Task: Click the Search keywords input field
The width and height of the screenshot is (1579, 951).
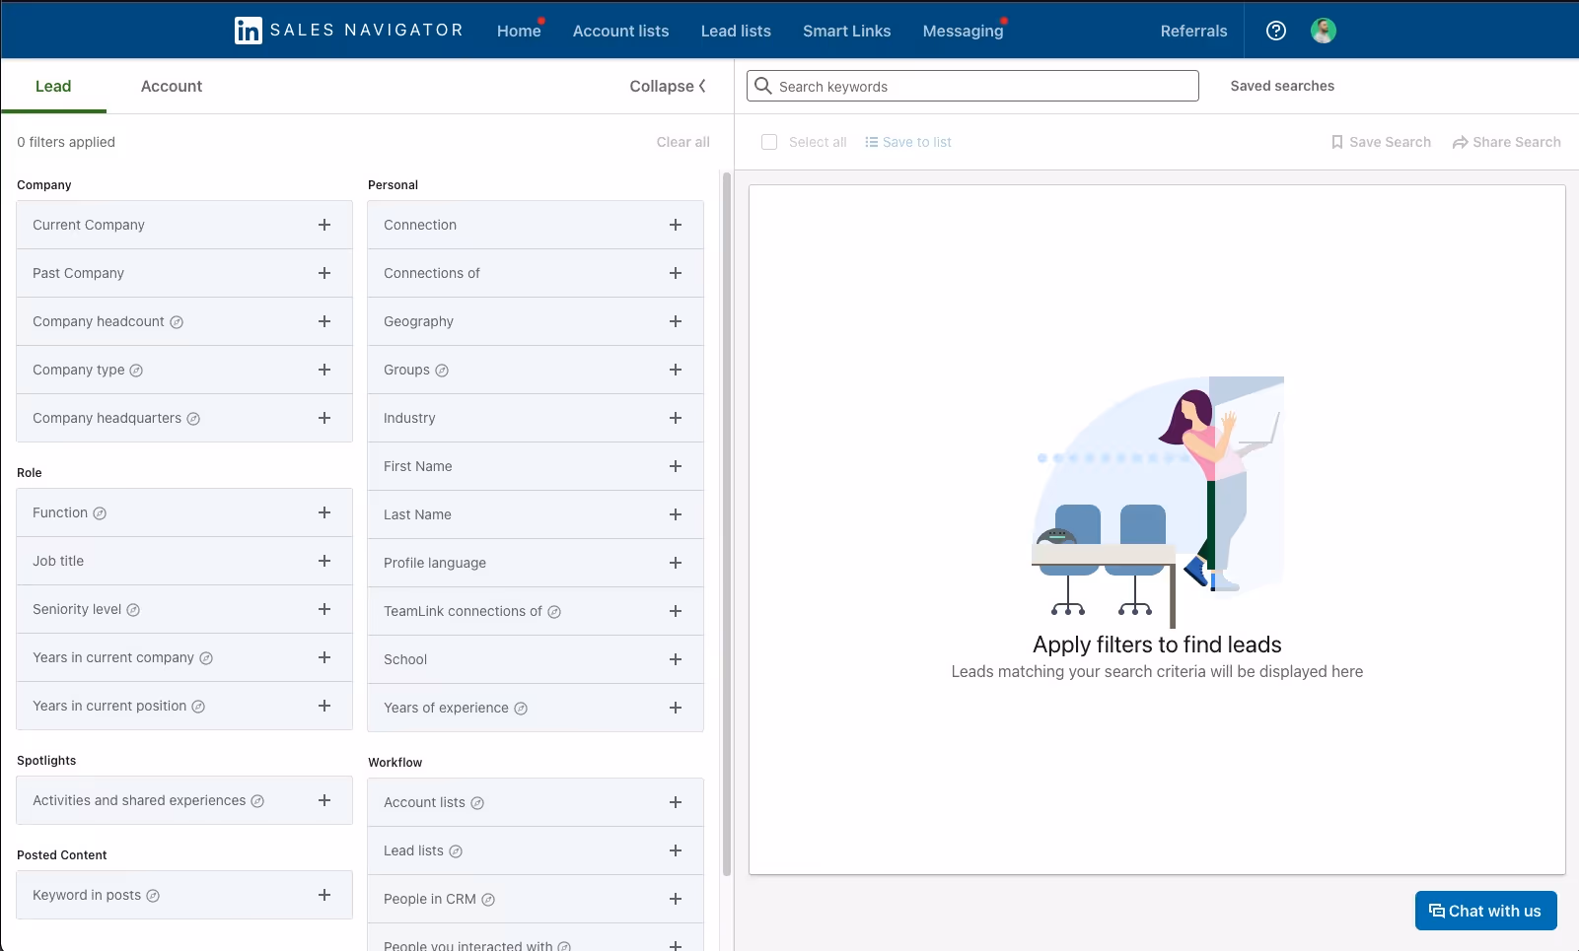Action: click(972, 86)
